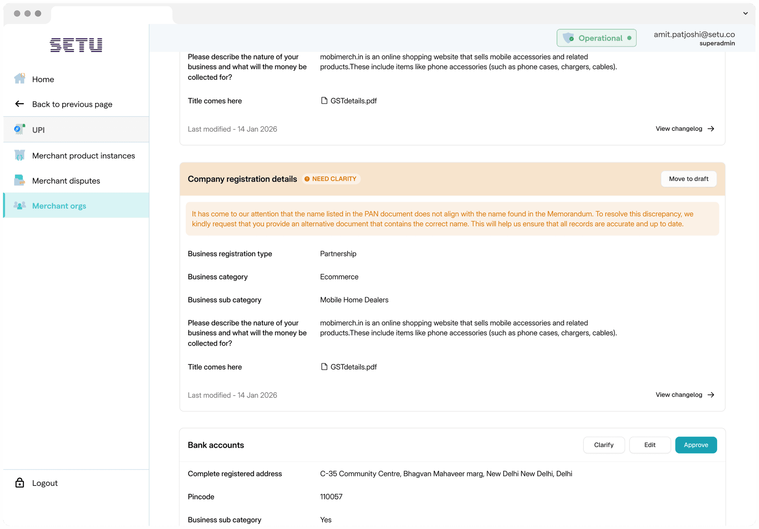The width and height of the screenshot is (759, 529).
Task: Click the shield icon in Operational badge
Action: 568,38
